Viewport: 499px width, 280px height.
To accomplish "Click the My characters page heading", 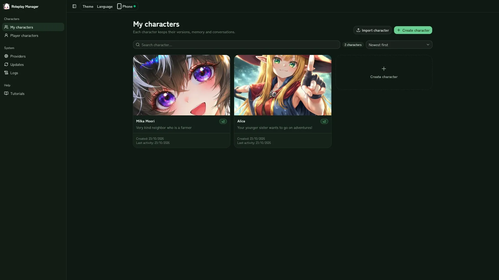I will point(156,24).
